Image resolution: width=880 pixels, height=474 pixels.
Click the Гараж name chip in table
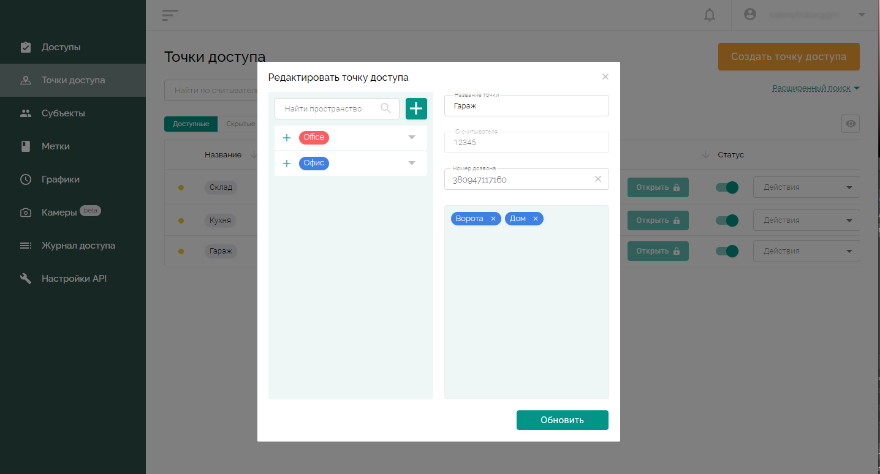[221, 251]
